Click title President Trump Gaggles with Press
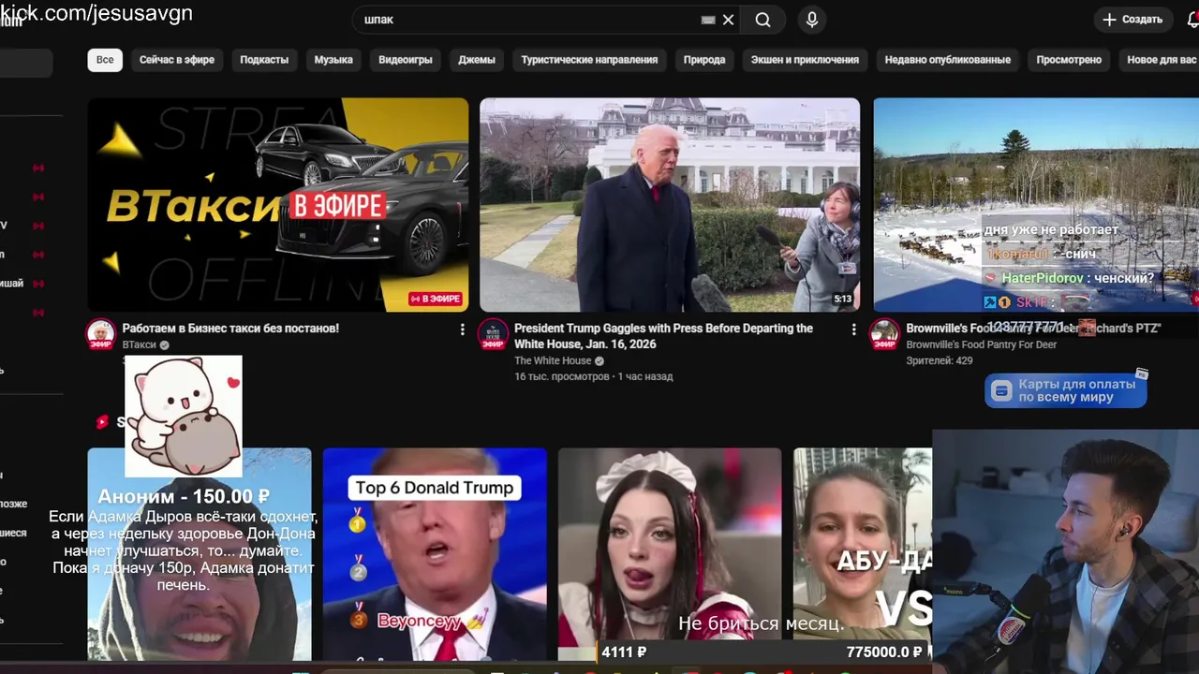The height and width of the screenshot is (674, 1199). [663, 336]
